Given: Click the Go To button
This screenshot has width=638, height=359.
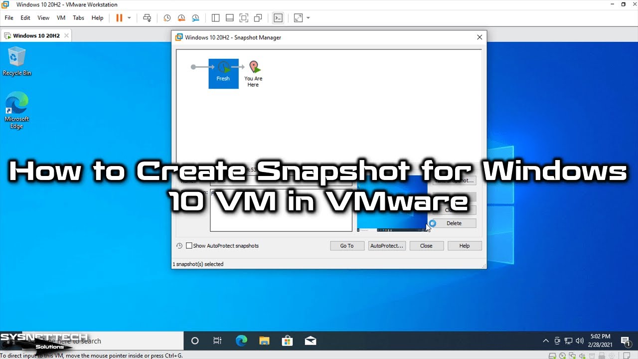Looking at the screenshot, I should pos(347,246).
